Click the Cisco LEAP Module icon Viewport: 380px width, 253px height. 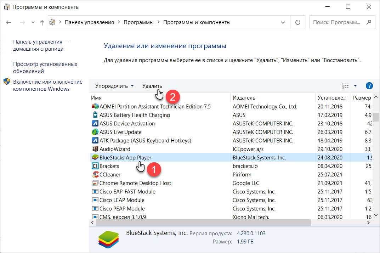tap(95, 200)
